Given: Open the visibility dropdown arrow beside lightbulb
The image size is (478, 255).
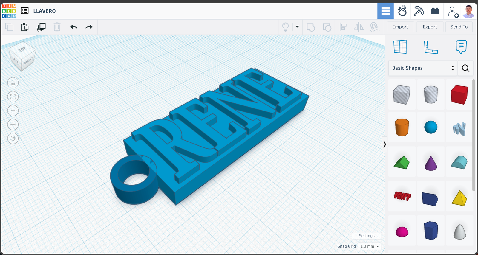Looking at the screenshot, I should pyautogui.click(x=297, y=27).
